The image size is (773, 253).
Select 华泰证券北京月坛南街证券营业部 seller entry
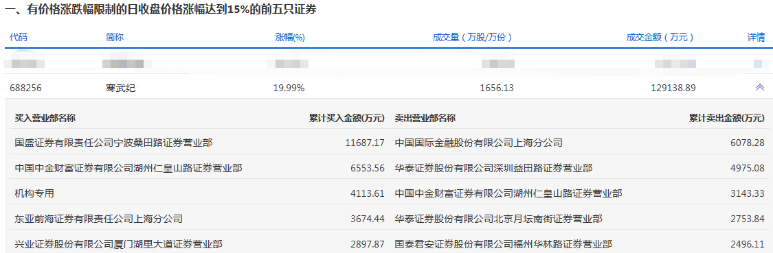(x=498, y=218)
